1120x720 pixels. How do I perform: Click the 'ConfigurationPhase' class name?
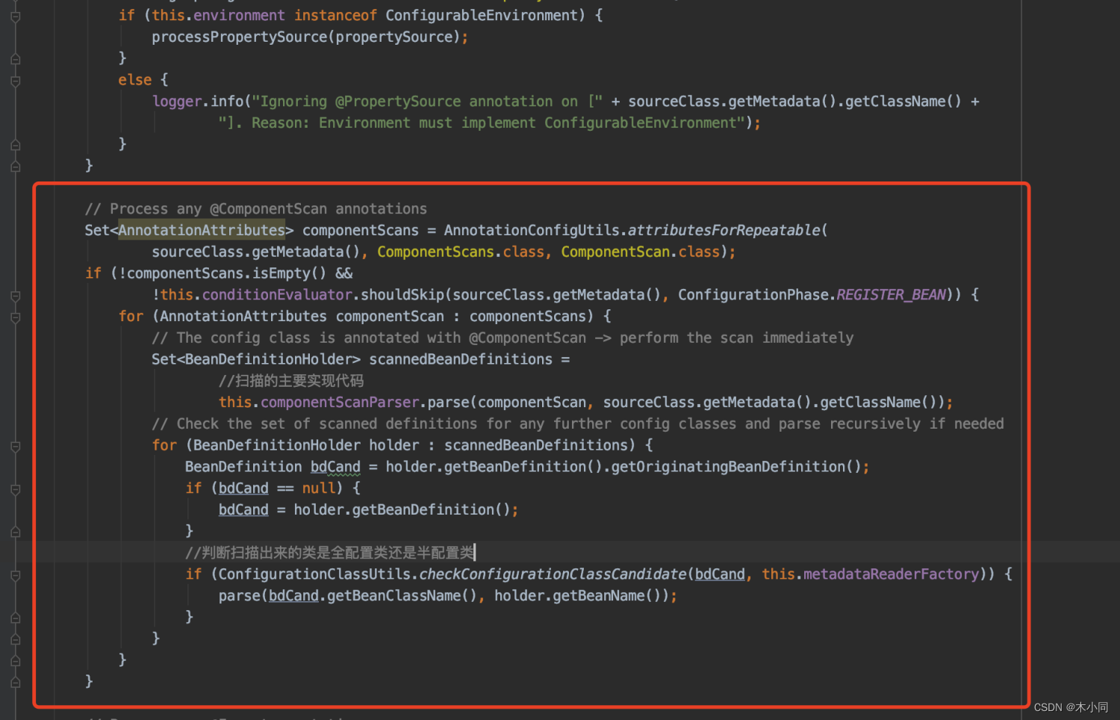point(753,295)
